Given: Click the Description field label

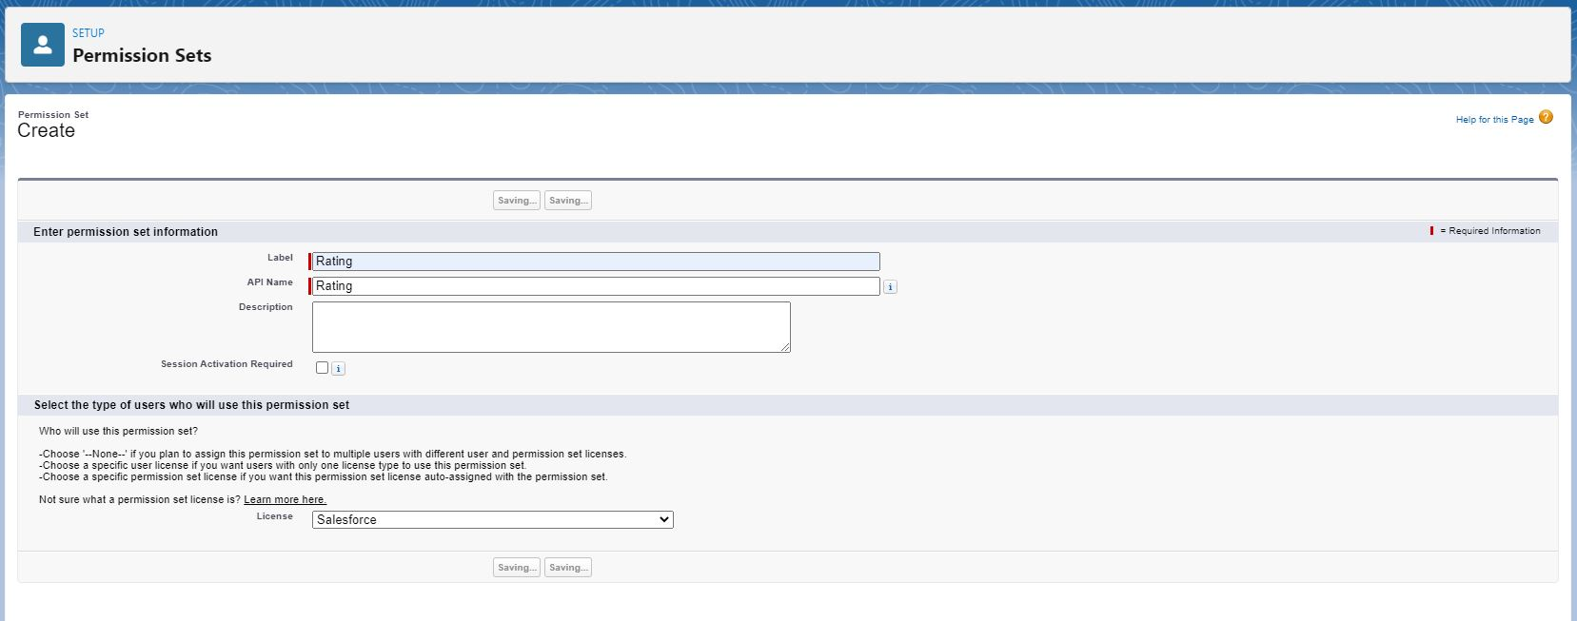Looking at the screenshot, I should click(266, 307).
